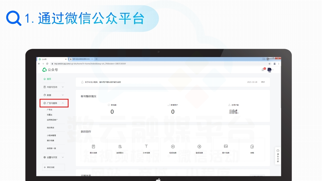Click the 视频消息 play icon
The height and width of the screenshot is (181, 322).
click(x=173, y=146)
